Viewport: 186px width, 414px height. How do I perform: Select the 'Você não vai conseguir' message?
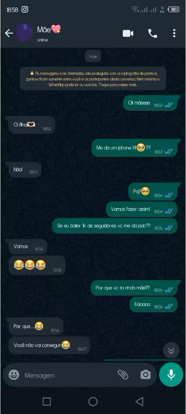click(x=50, y=345)
